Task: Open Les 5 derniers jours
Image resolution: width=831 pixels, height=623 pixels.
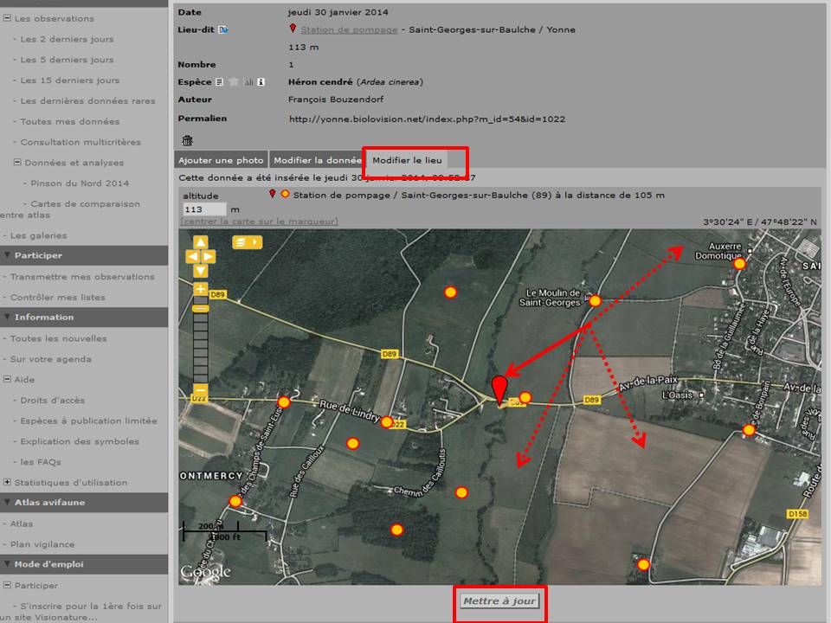Action: [67, 60]
